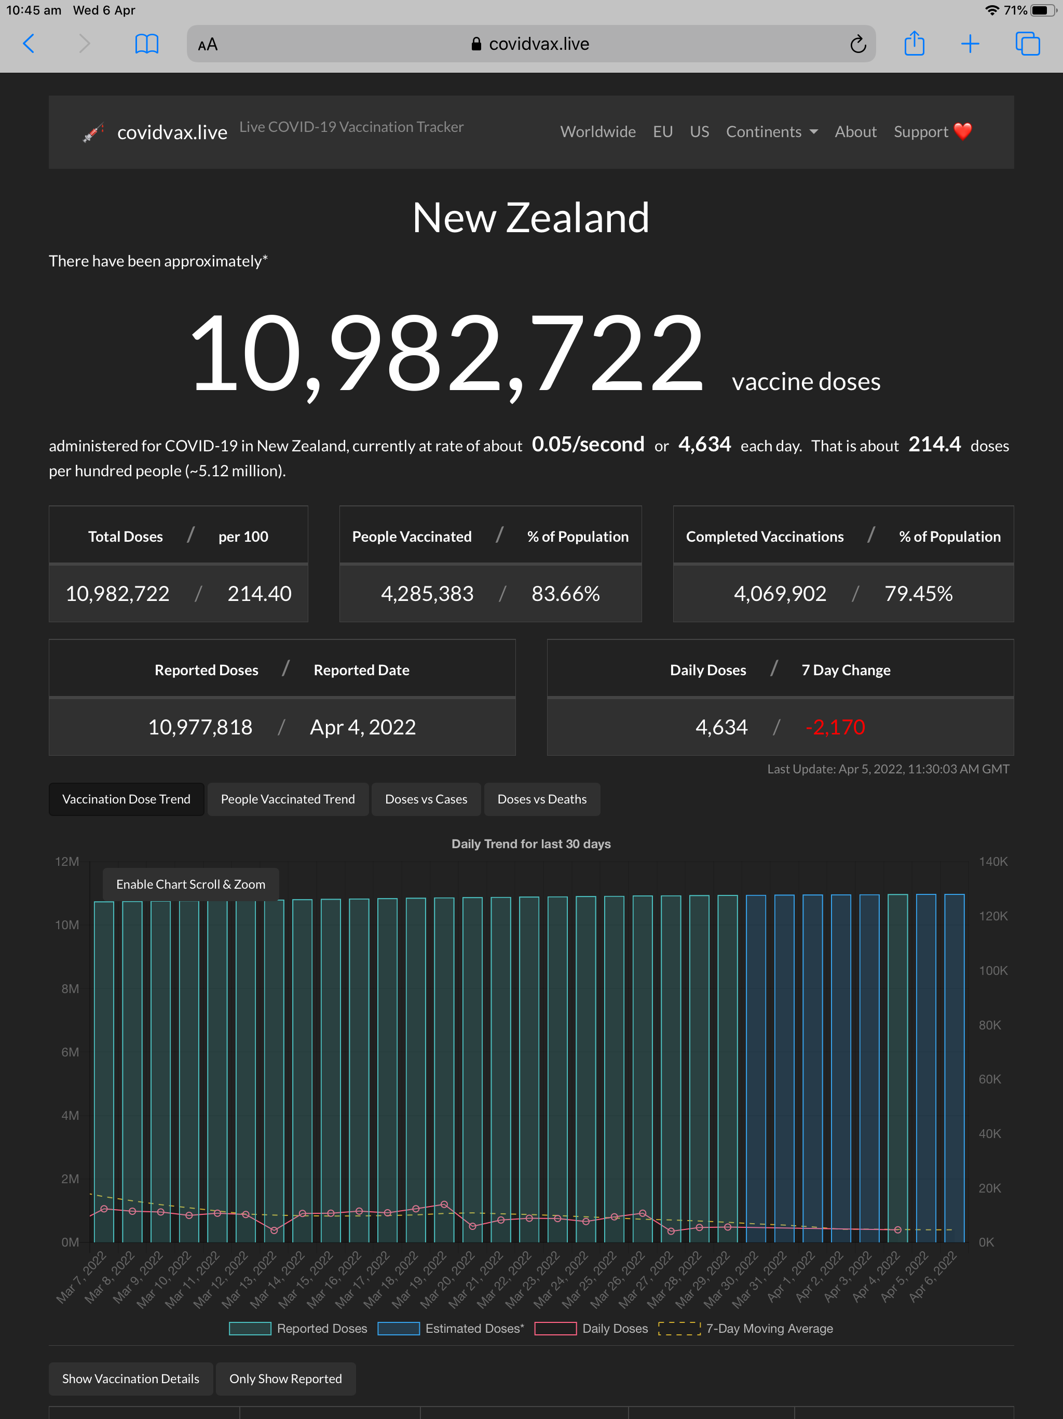Show all open tabs overview icon
The width and height of the screenshot is (1063, 1419).
point(1027,44)
